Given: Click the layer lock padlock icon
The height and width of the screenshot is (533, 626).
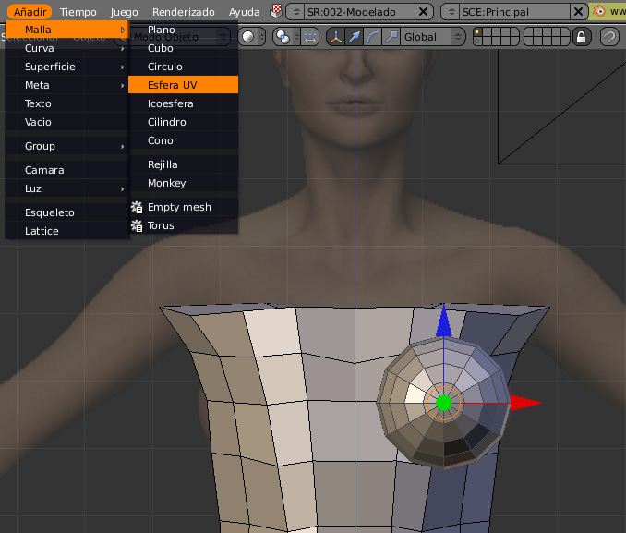Looking at the screenshot, I should coord(582,37).
